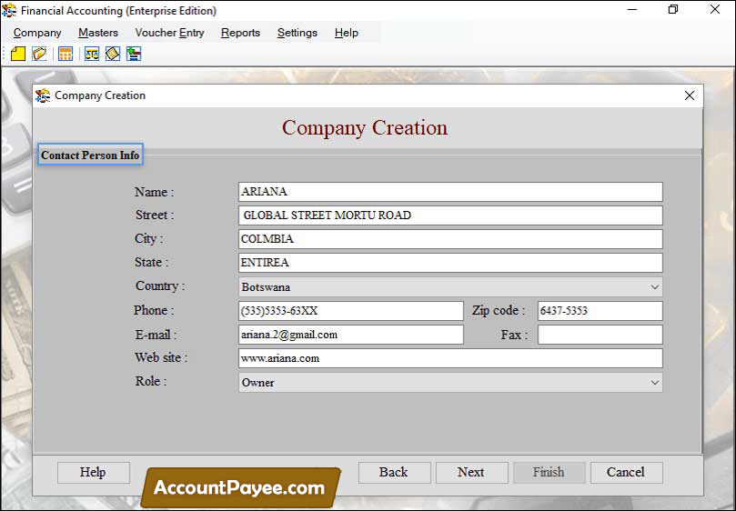736x511 pixels.
Task: Click the Name field containing ARIANA
Action: (x=450, y=192)
